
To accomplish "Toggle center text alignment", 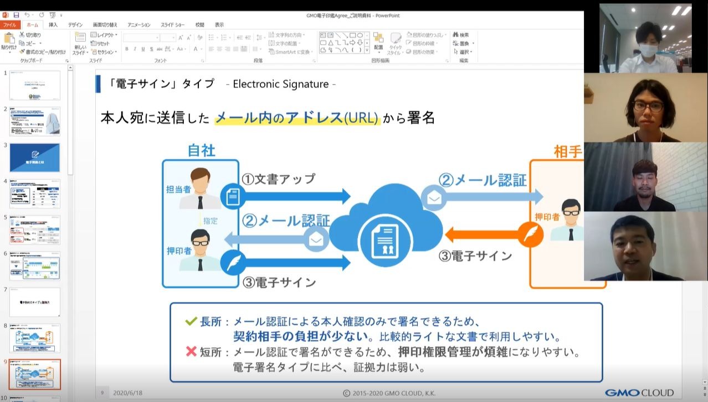I will (x=220, y=49).
